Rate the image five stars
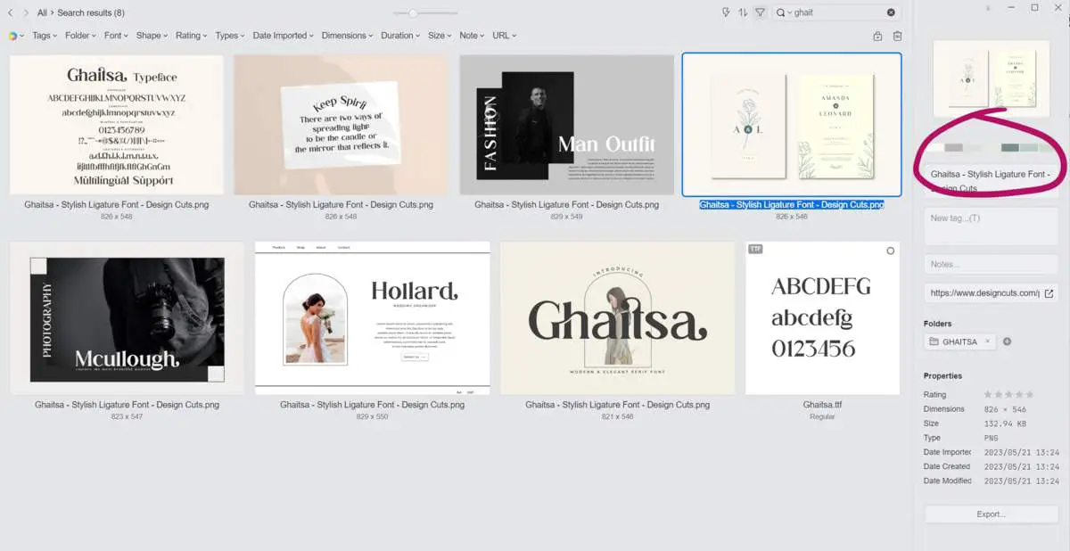 point(1031,394)
